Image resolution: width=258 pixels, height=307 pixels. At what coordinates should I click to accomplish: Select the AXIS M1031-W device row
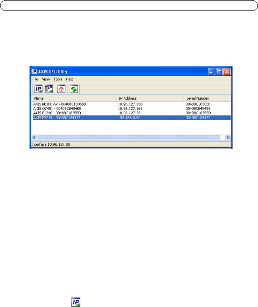(x=132, y=104)
